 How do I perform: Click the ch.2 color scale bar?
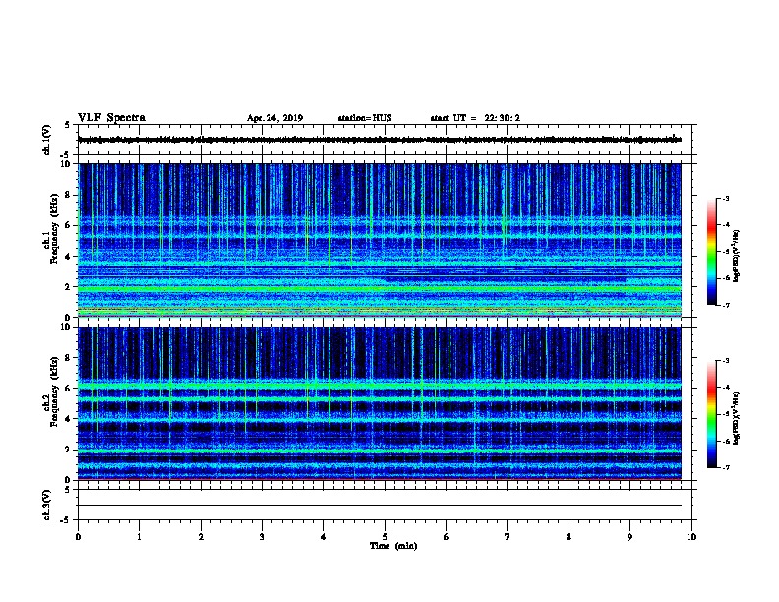[711, 414]
